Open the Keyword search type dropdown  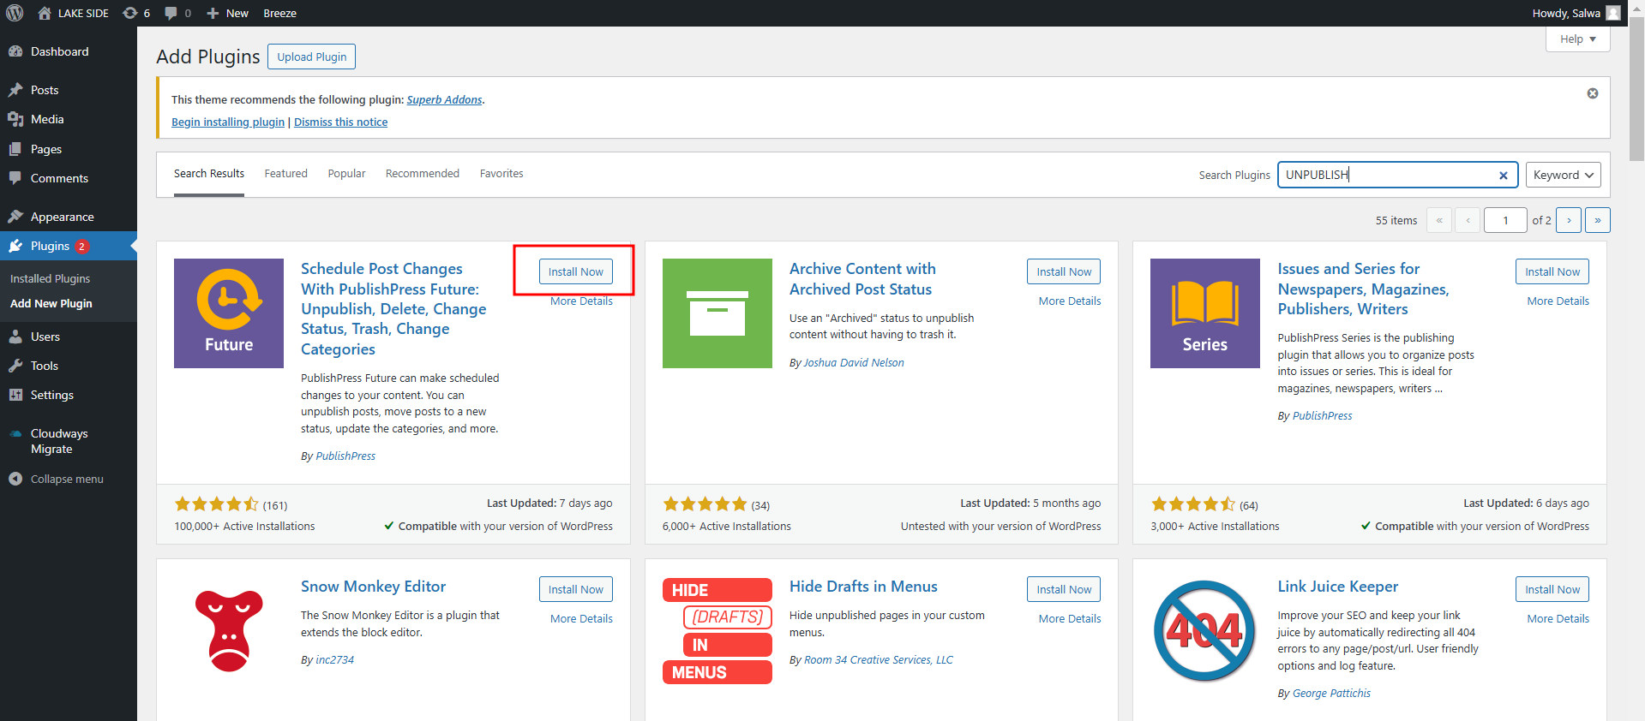(1563, 175)
